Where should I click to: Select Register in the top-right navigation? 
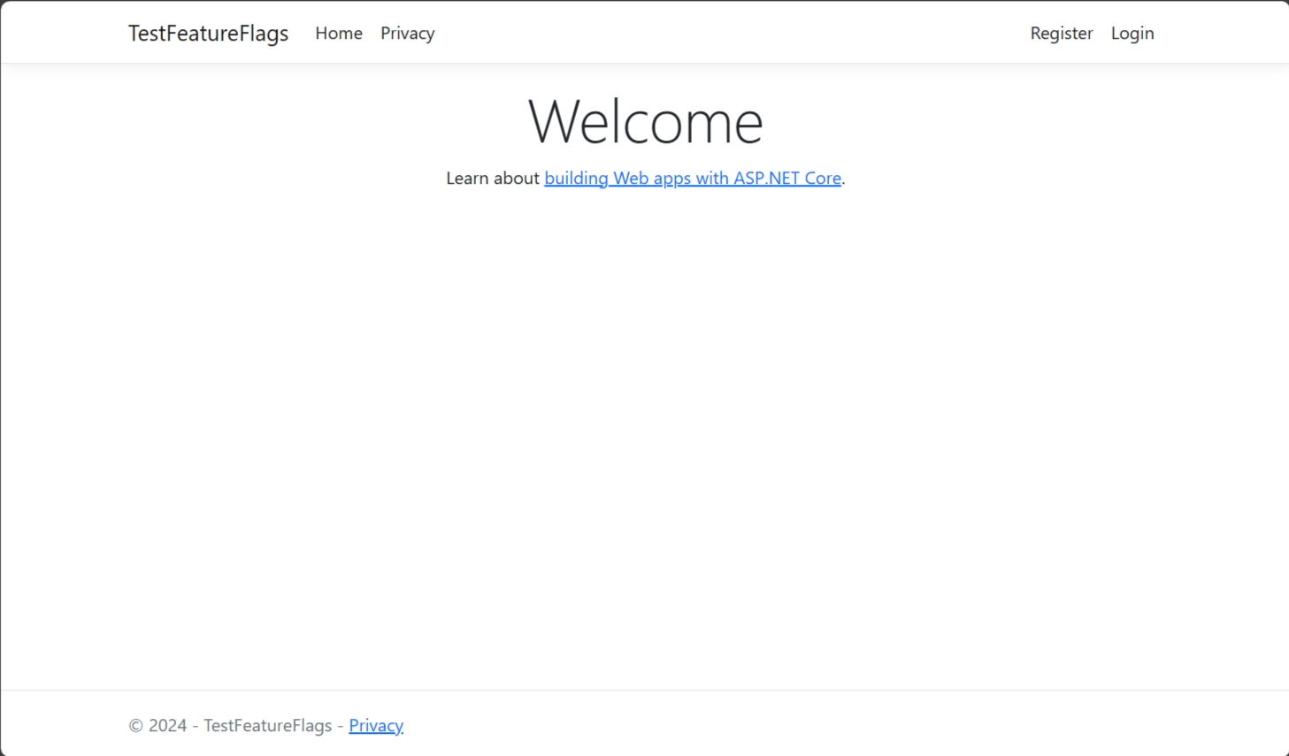[1061, 34]
